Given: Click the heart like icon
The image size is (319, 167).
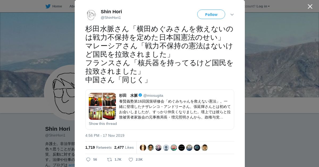Looking at the screenshot, I should (131, 160).
